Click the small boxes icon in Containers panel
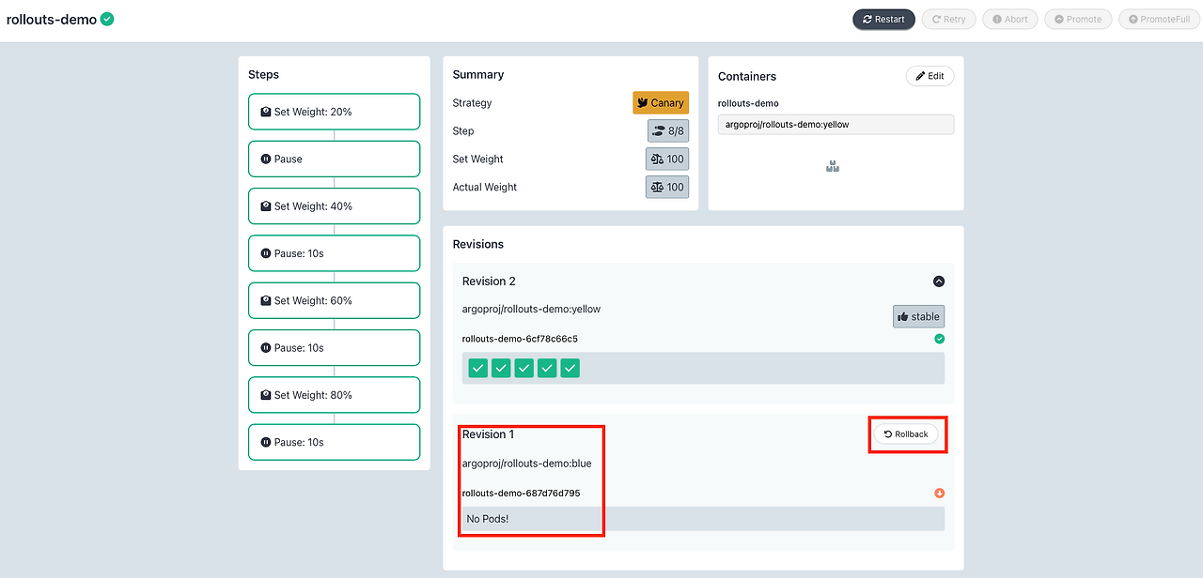This screenshot has height=578, width=1203. 833,167
